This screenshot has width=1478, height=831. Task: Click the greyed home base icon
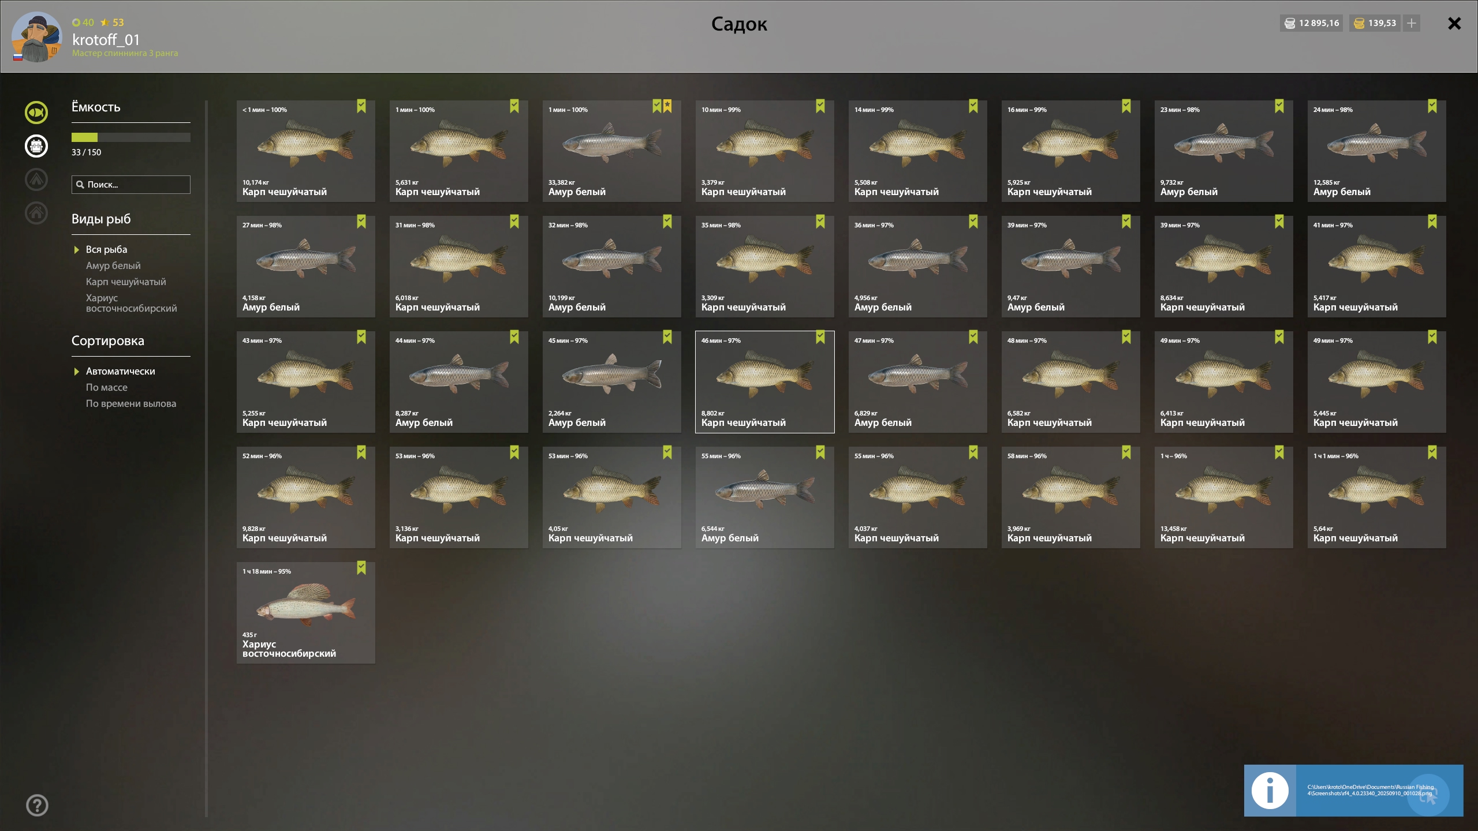(36, 213)
